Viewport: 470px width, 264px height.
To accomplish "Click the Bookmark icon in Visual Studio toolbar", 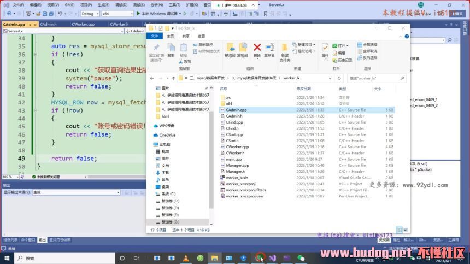I will tap(265, 14).
